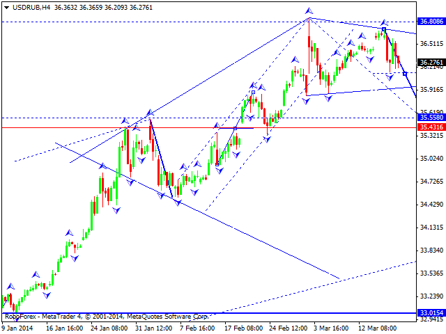446x334 pixels.
Task: Click the solid blue horizontal line at 33.0154
Action: 209,314
